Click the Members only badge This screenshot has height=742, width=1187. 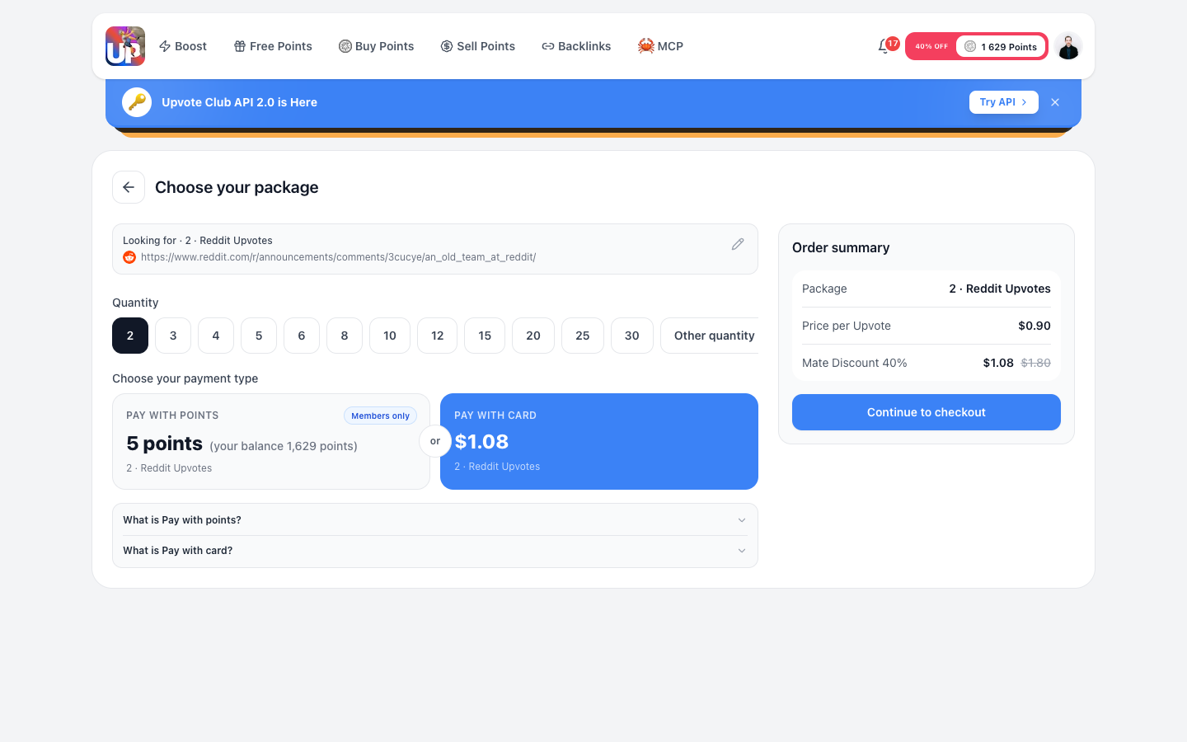pos(380,416)
